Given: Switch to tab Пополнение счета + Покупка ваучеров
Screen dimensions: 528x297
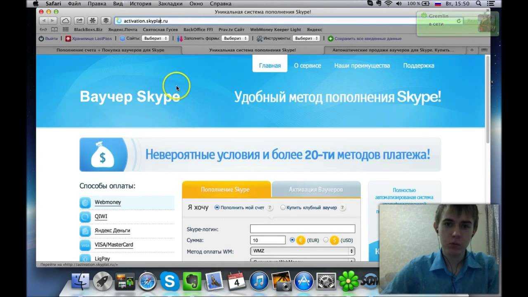Looking at the screenshot, I should [109, 50].
